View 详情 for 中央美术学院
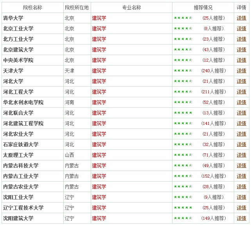This screenshot has height=226, width=251. coord(241,60)
